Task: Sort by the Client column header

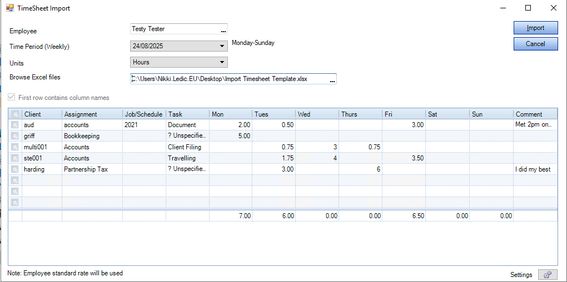Action: [x=42, y=114]
